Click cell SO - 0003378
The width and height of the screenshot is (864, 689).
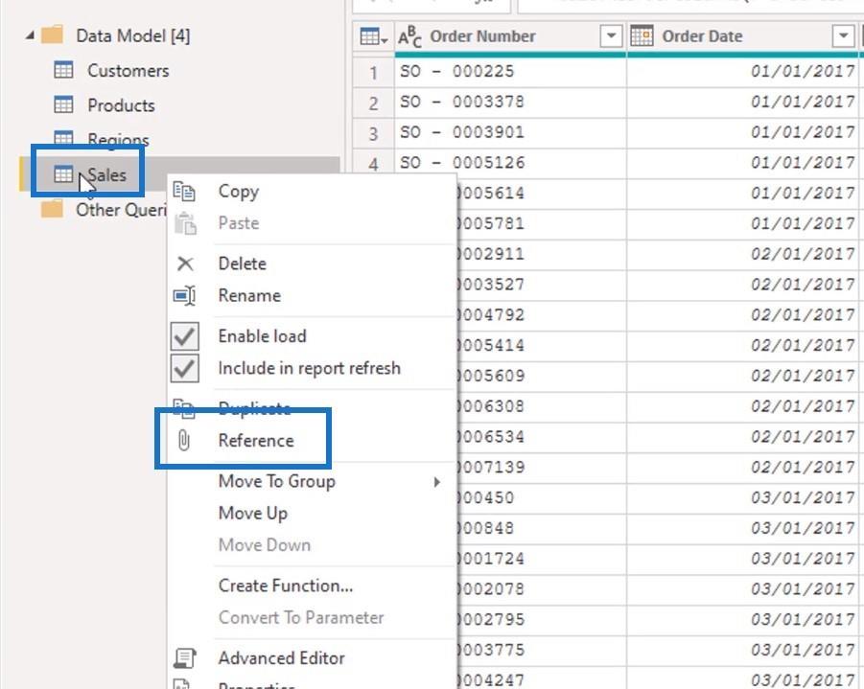[x=510, y=102]
